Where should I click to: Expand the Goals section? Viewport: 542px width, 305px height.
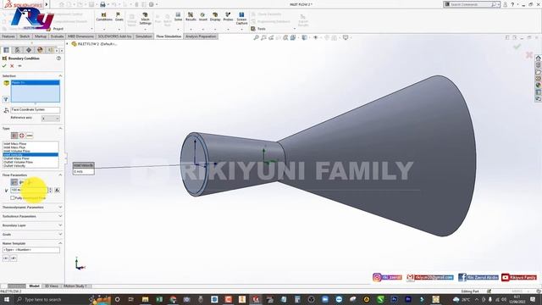pyautogui.click(x=60, y=234)
